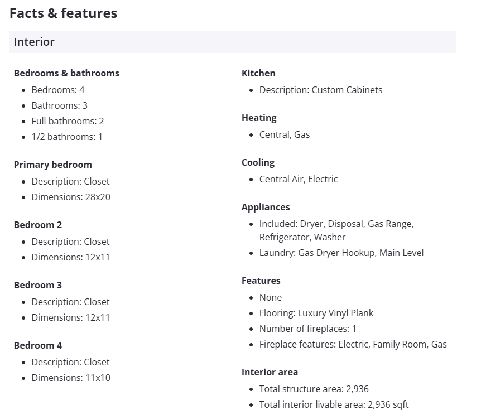Screen dimensions: 481x415
Task: Click the Facts & features heading
Action: tap(63, 13)
